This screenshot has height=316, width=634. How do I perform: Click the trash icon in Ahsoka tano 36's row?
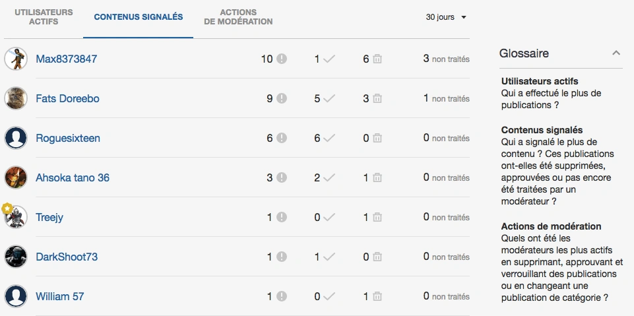pyautogui.click(x=377, y=178)
